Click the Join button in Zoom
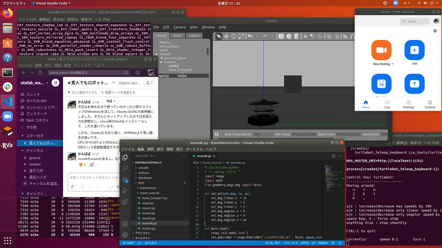Screen dimensions: 442x248 click(x=414, y=50)
